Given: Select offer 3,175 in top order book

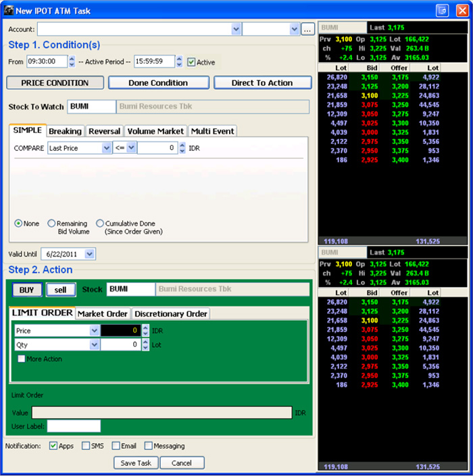Looking at the screenshot, I should [400, 78].
